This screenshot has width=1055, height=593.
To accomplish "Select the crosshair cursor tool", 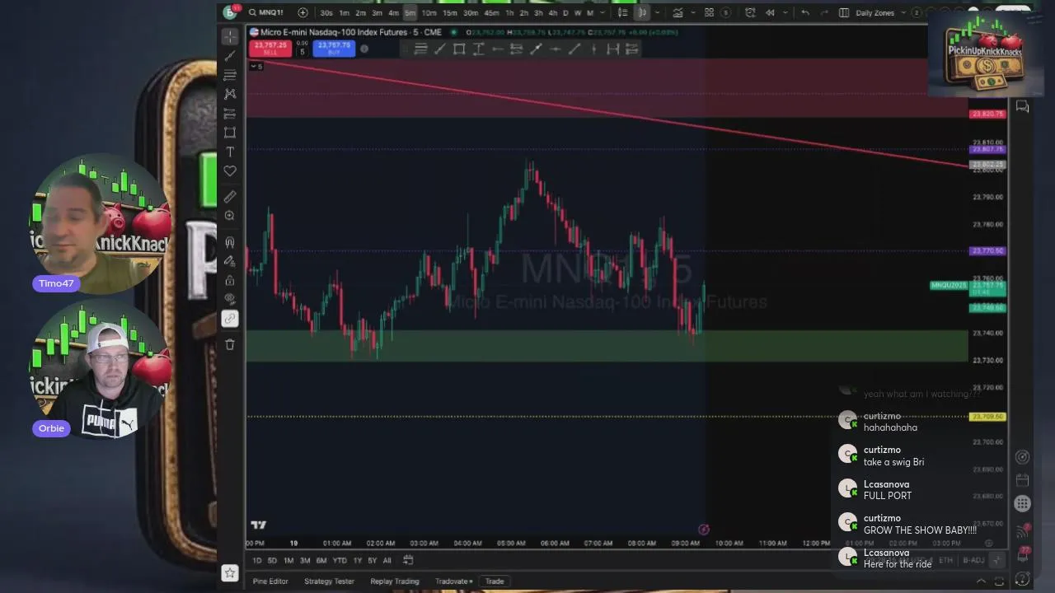I will (x=230, y=36).
